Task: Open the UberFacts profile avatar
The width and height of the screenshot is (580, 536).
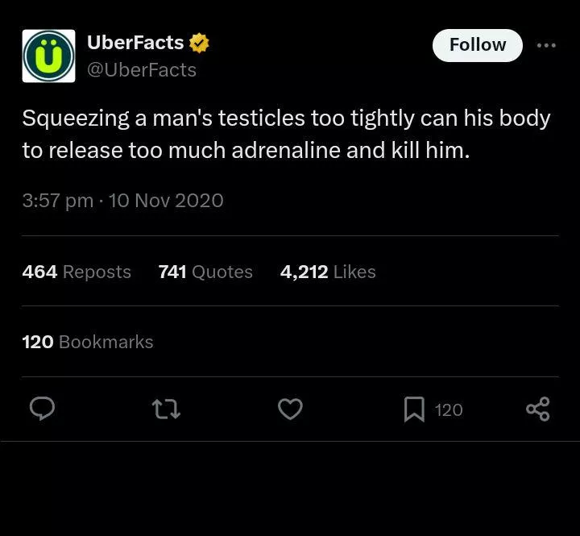Action: 48,56
